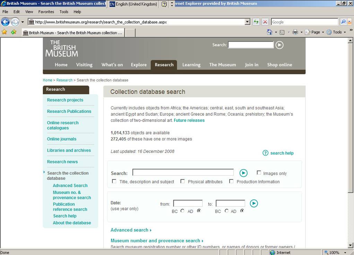Open Research Publications in sidebar

[69, 111]
